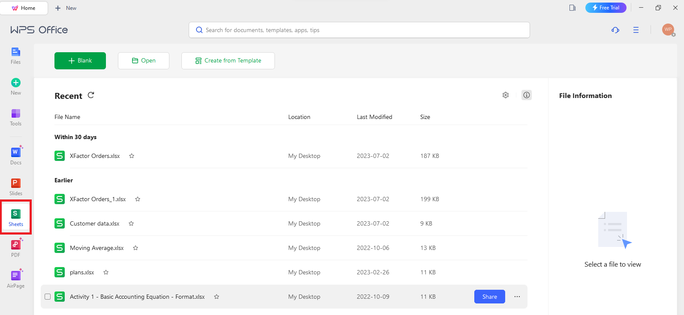684x315 pixels.
Task: Click the sidebar layout icon near Free Trial
Action: coord(573,8)
